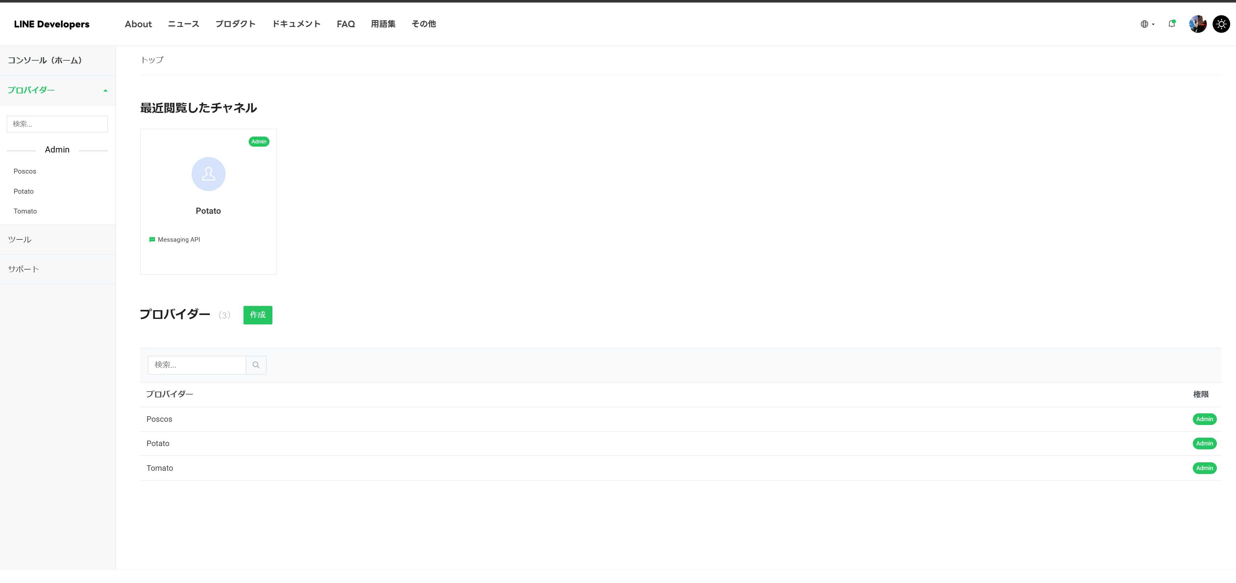Open the FAQ navigation link
This screenshot has height=583, width=1236.
[x=345, y=24]
